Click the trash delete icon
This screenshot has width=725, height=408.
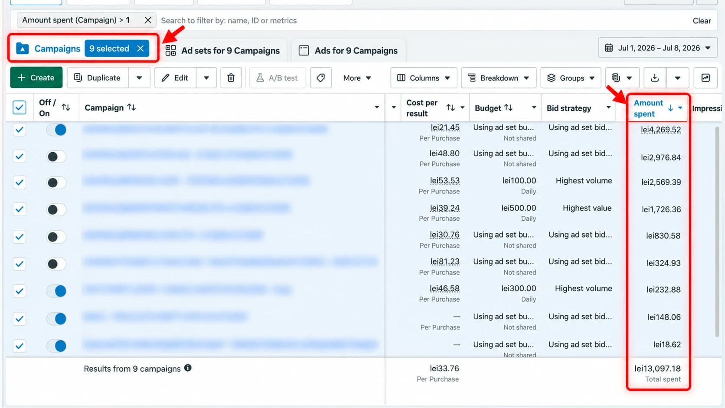pos(231,78)
